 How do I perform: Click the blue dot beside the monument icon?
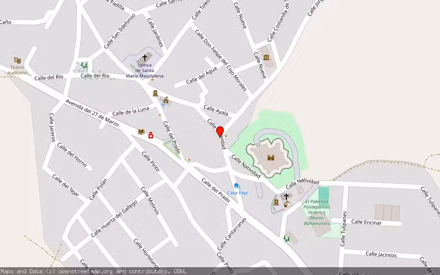coord(163,104)
